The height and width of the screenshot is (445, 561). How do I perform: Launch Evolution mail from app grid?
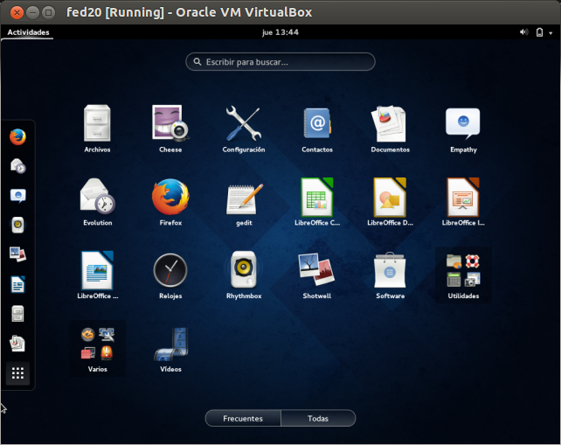[97, 202]
